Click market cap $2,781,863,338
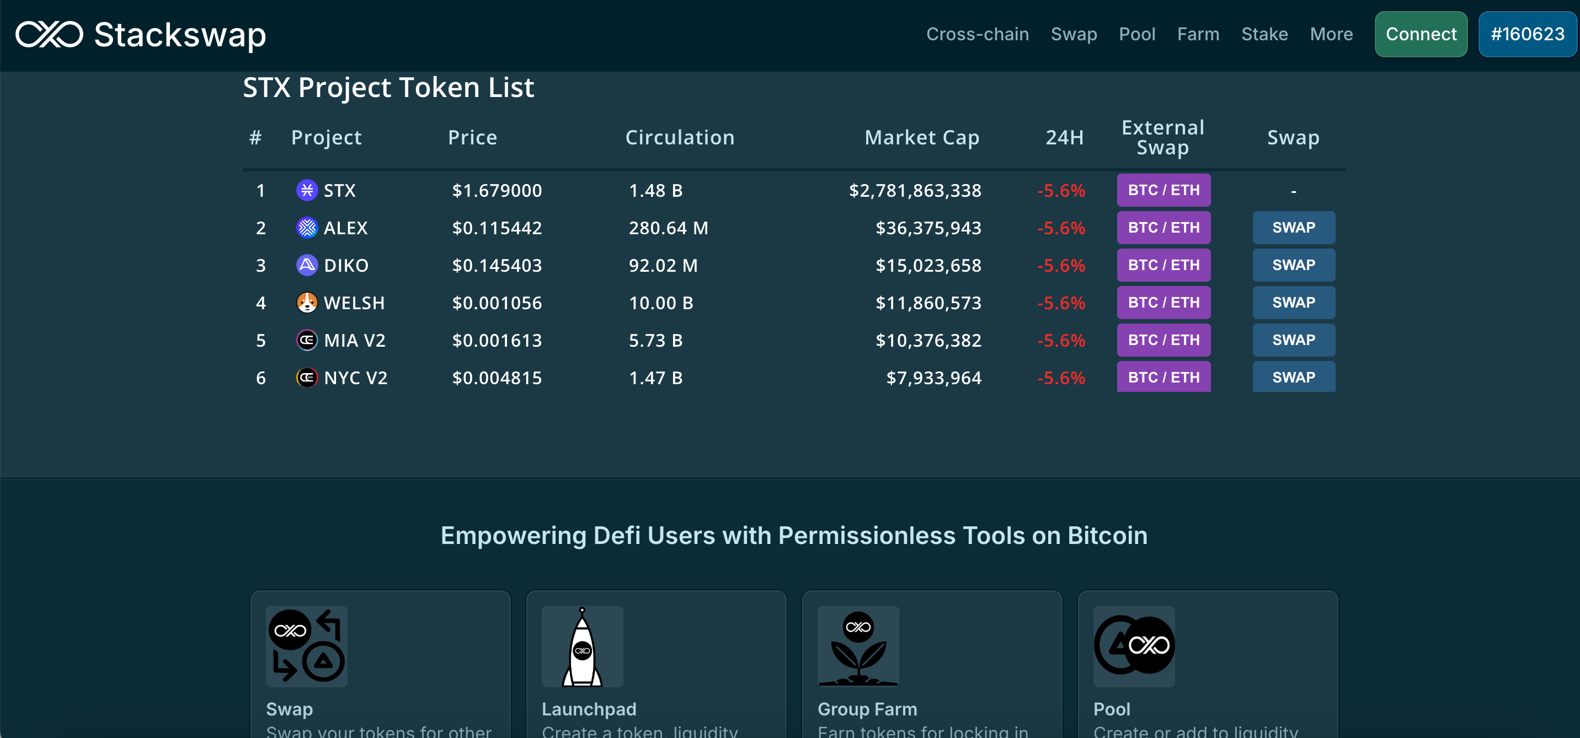This screenshot has width=1580, height=738. [x=915, y=191]
